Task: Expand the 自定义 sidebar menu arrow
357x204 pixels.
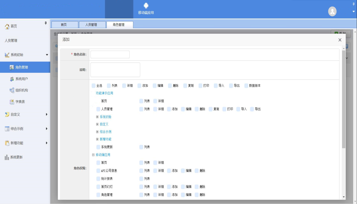Action: [x=47, y=114]
